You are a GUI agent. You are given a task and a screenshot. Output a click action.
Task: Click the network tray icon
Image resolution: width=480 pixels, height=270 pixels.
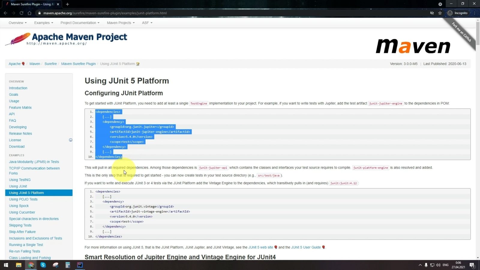point(432,265)
